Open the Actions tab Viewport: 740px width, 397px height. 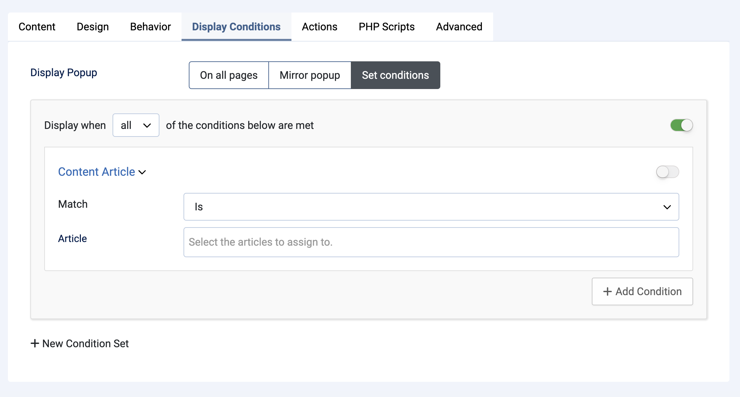(x=320, y=27)
